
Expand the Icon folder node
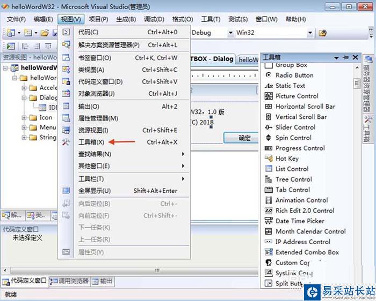point(24,118)
